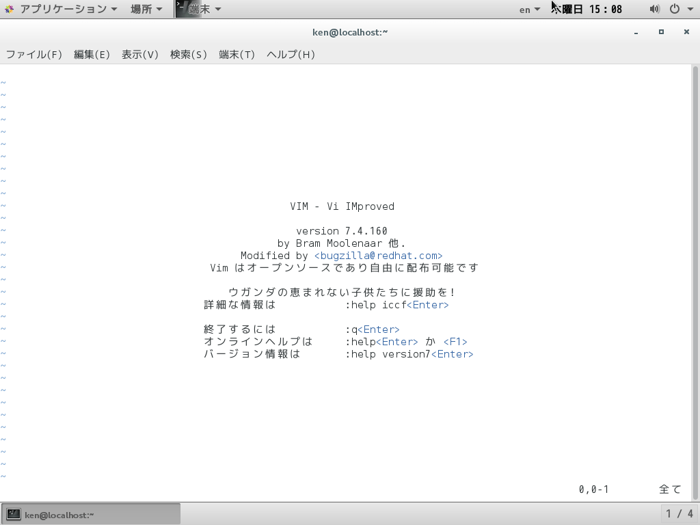Click the ken@localhost:~ window title bar
The height and width of the screenshot is (525, 700).
[x=350, y=32]
